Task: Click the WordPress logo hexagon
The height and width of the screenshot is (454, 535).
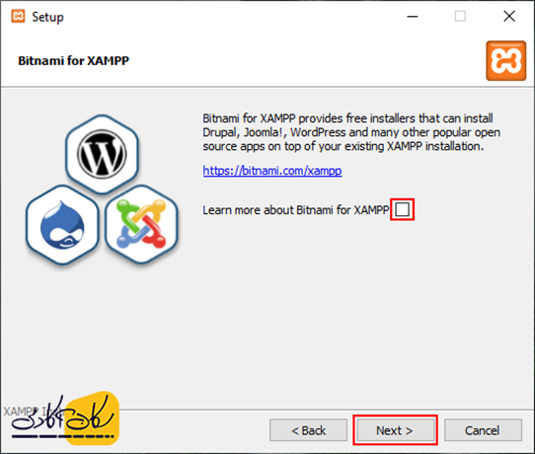Action: tap(102, 155)
